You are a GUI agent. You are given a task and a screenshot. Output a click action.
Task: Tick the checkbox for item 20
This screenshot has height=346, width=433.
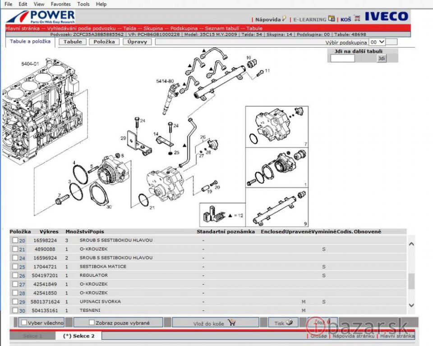pos(15,241)
